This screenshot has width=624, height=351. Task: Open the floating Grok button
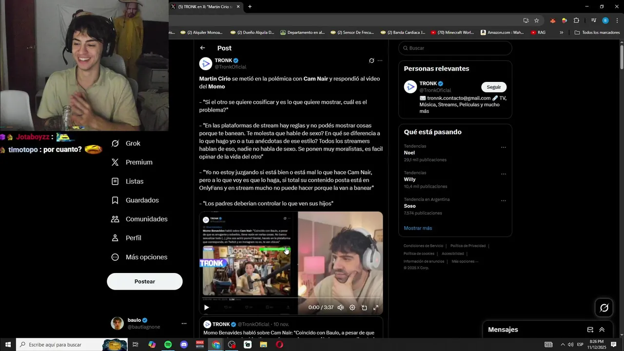(604, 308)
